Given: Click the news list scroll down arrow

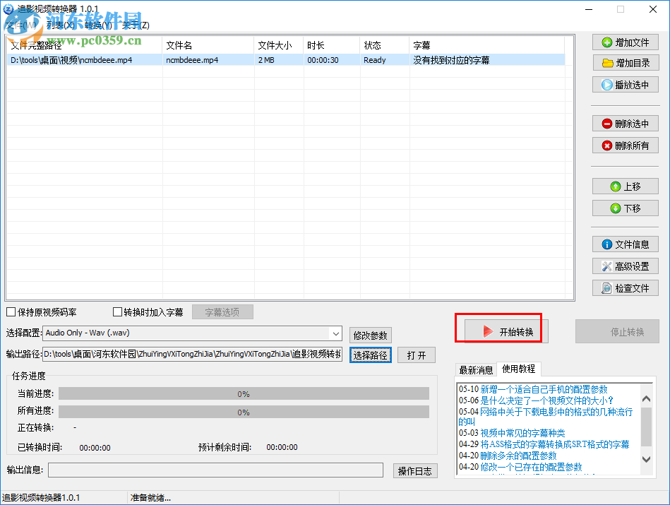Looking at the screenshot, I should click(646, 459).
